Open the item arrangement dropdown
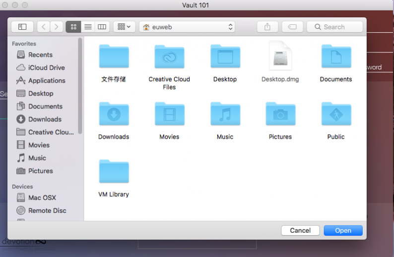The width and height of the screenshot is (394, 257). tap(124, 27)
